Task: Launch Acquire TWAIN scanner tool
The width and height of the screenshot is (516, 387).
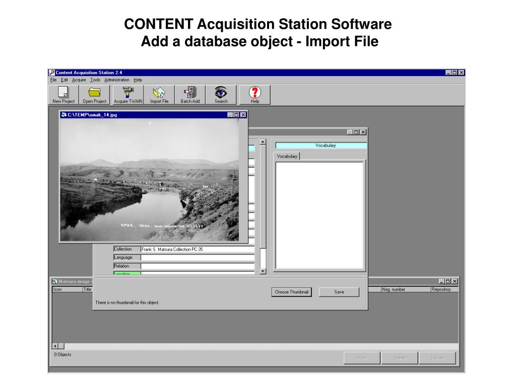Action: pos(128,95)
